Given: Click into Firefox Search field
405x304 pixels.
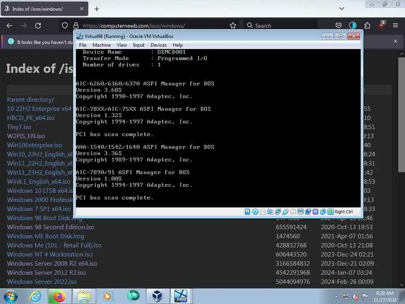Looking at the screenshot, I should click(280, 26).
